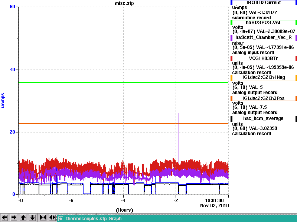Viewport: 297px width, 222px height.
Task: Click the misc.stp graph title
Action: point(124,3)
